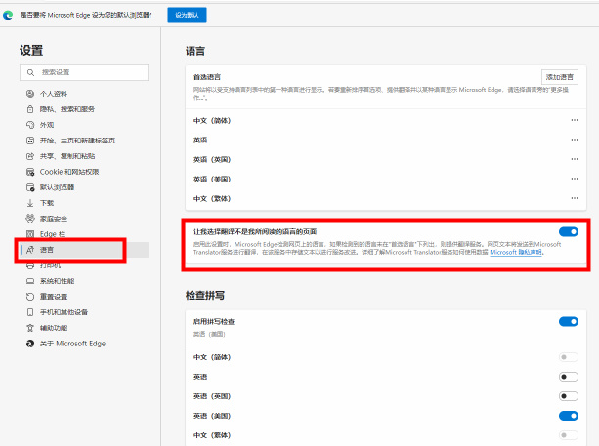Open Cookie 和网站权限 icon

30,172
